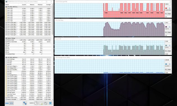Click 'Fit y' in CPU Package Power graph
The image size is (177, 106).
[166, 70]
